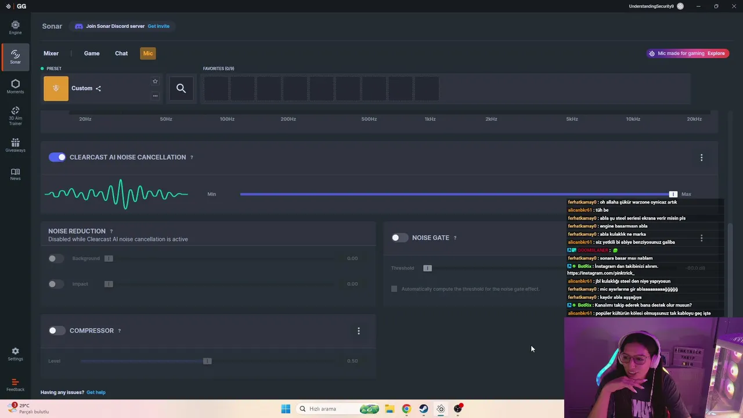
Task: Open Clearcast AI Noise Cancellation options menu
Action: [701, 157]
